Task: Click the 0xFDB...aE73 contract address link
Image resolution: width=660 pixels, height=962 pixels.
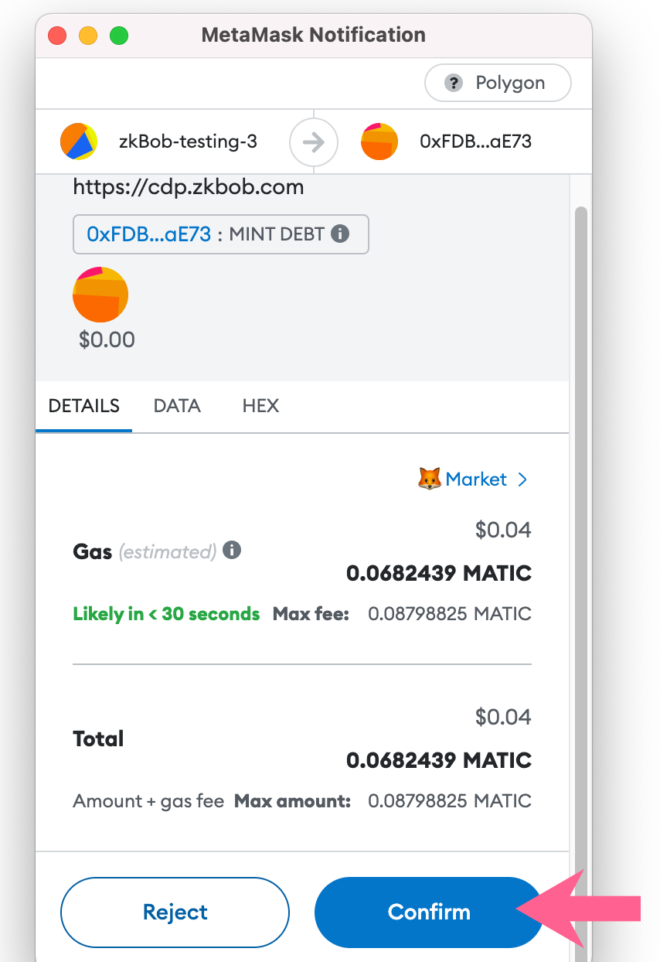Action: click(x=149, y=234)
